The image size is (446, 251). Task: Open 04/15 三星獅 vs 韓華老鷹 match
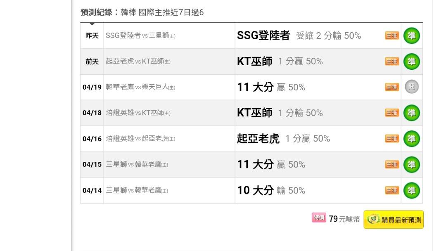(x=137, y=164)
